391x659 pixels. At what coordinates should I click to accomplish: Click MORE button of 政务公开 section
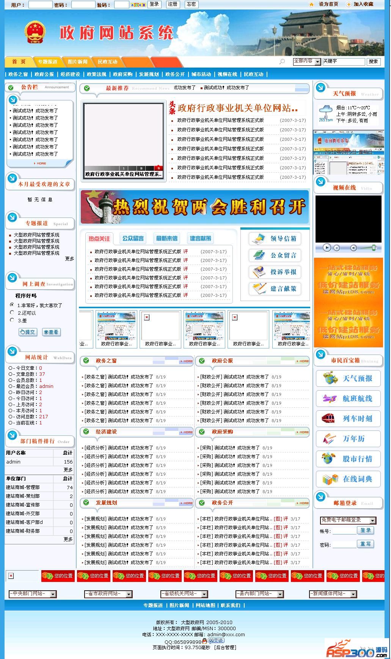pos(302,503)
